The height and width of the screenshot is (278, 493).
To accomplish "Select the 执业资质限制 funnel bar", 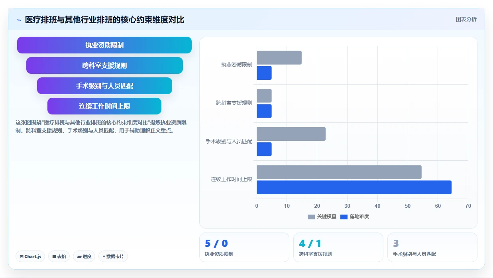I will tap(104, 45).
